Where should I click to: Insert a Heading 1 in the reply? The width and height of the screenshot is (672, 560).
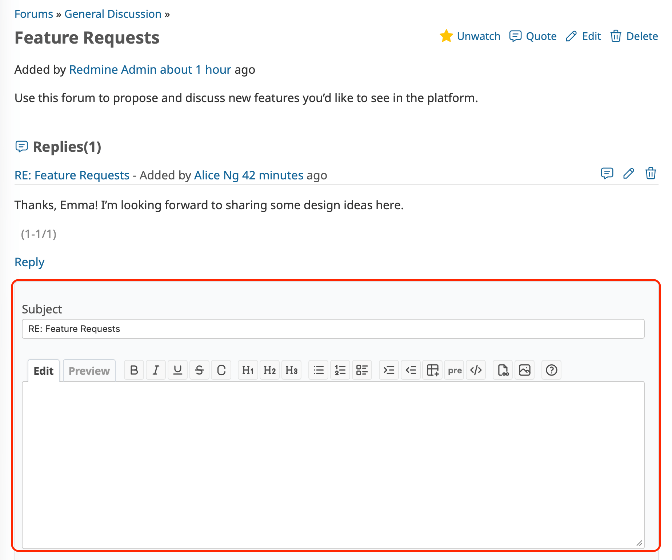point(248,370)
